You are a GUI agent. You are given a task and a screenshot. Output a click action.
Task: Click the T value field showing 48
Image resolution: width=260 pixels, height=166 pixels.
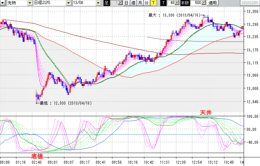[172, 3]
